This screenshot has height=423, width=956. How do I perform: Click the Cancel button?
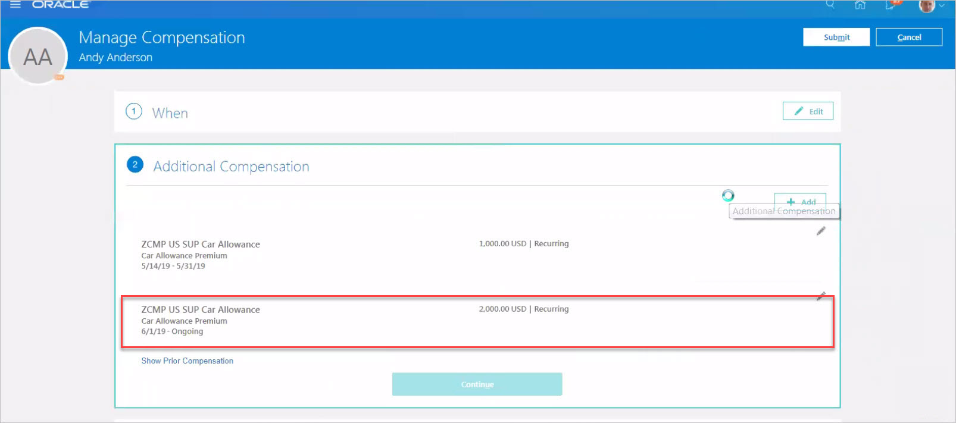point(909,37)
